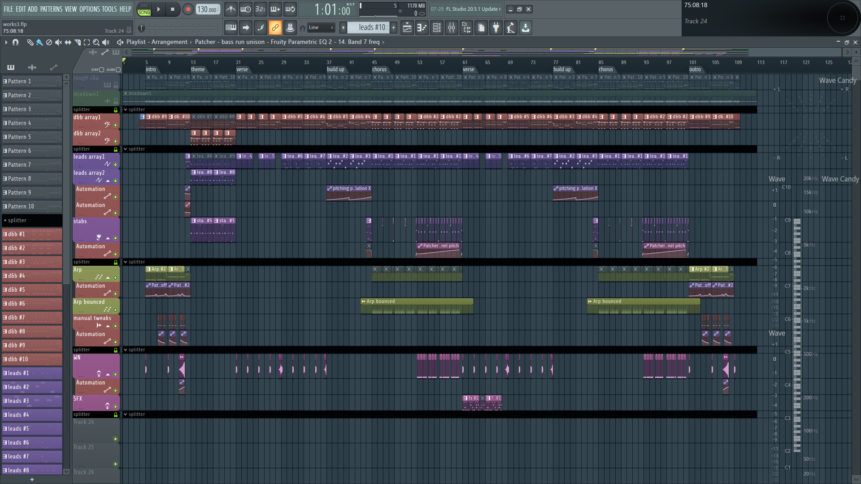This screenshot has width=861, height=484.
Task: Toggle the metronome
Action: coord(230,9)
